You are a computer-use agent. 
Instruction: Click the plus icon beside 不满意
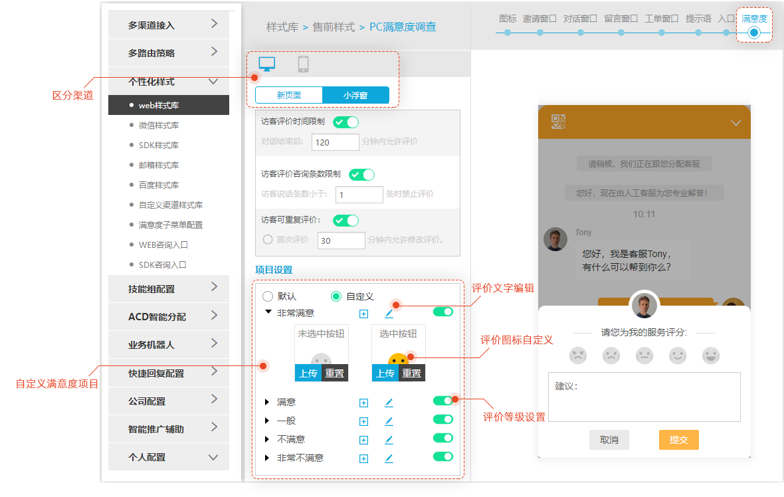[x=363, y=440]
